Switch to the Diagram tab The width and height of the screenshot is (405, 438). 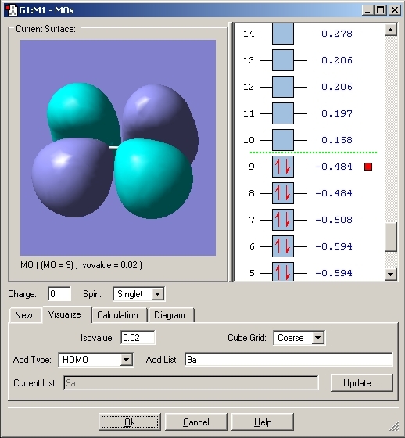tap(170, 315)
